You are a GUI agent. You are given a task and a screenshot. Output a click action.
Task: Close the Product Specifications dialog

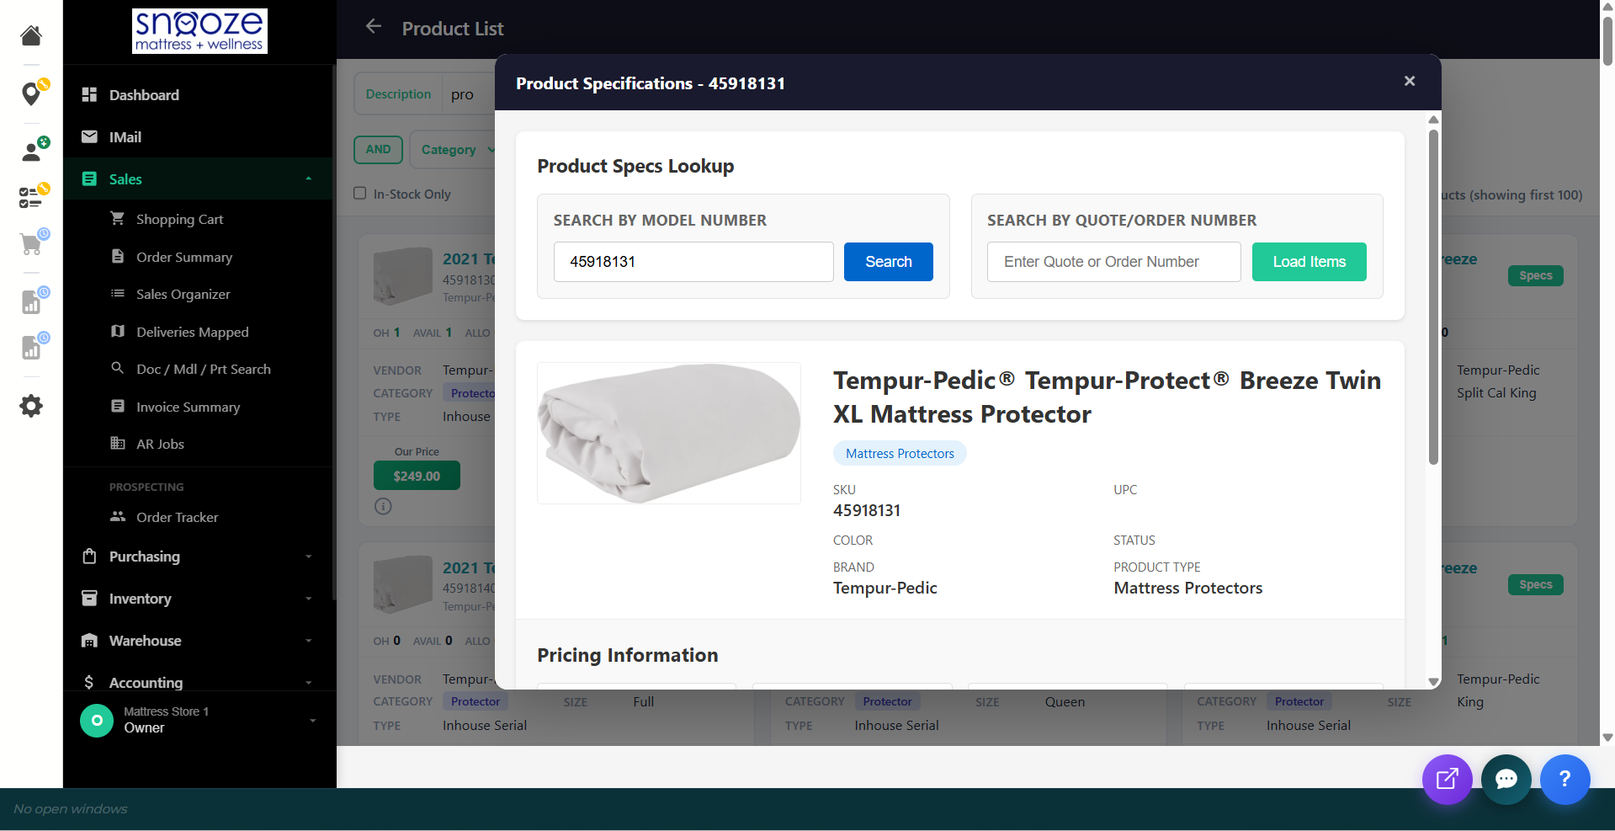click(x=1410, y=81)
